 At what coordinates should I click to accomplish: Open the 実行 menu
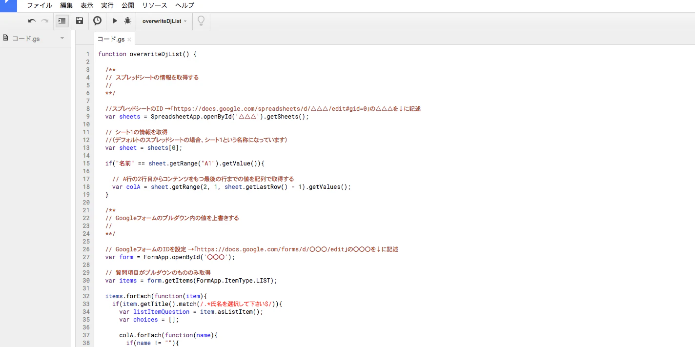point(107,5)
